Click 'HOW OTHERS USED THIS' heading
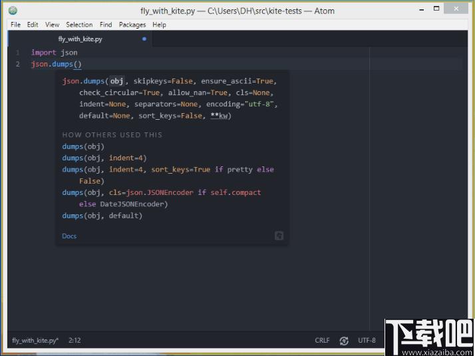The image size is (475, 356). tap(112, 135)
